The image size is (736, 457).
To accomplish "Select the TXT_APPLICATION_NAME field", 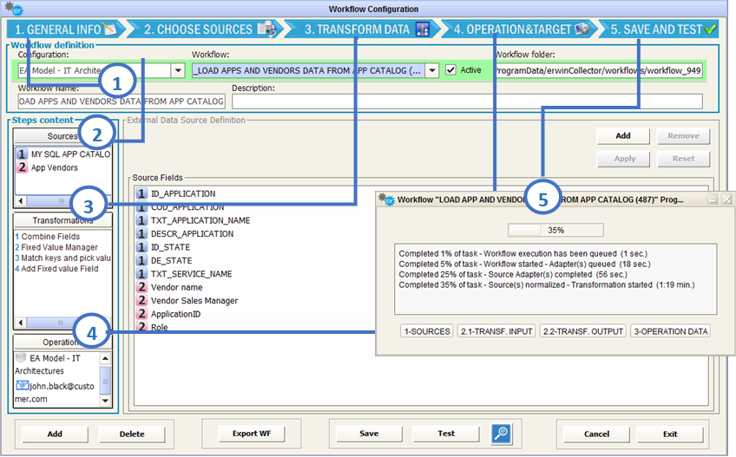I will click(193, 220).
